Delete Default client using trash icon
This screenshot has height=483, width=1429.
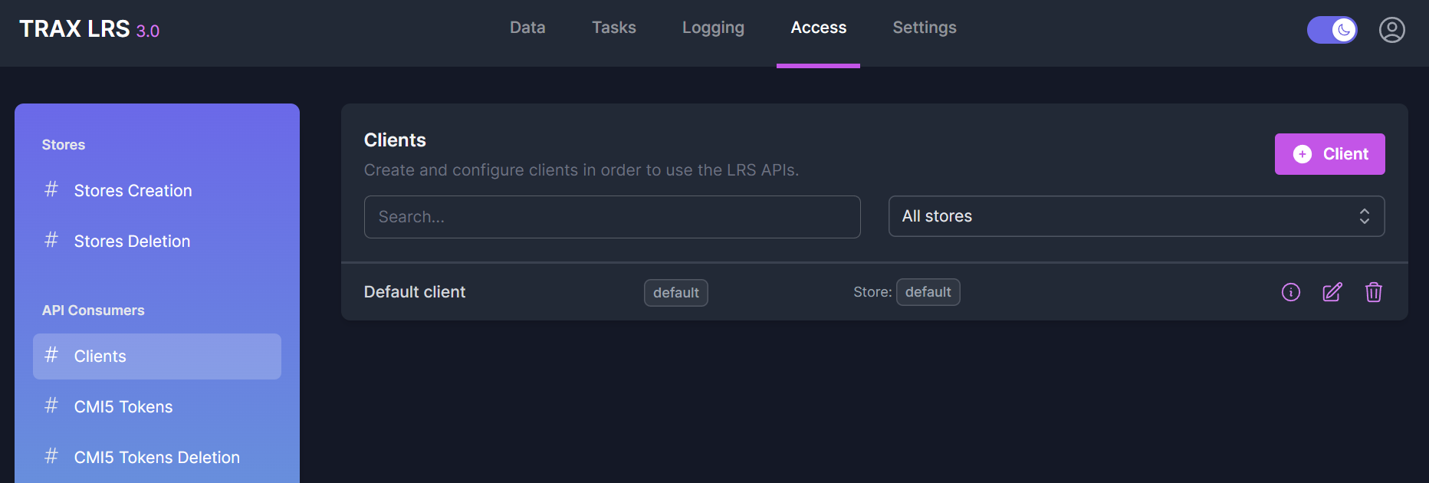tap(1373, 292)
